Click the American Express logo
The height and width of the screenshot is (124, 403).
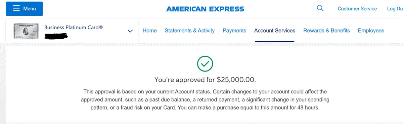[x=205, y=9]
